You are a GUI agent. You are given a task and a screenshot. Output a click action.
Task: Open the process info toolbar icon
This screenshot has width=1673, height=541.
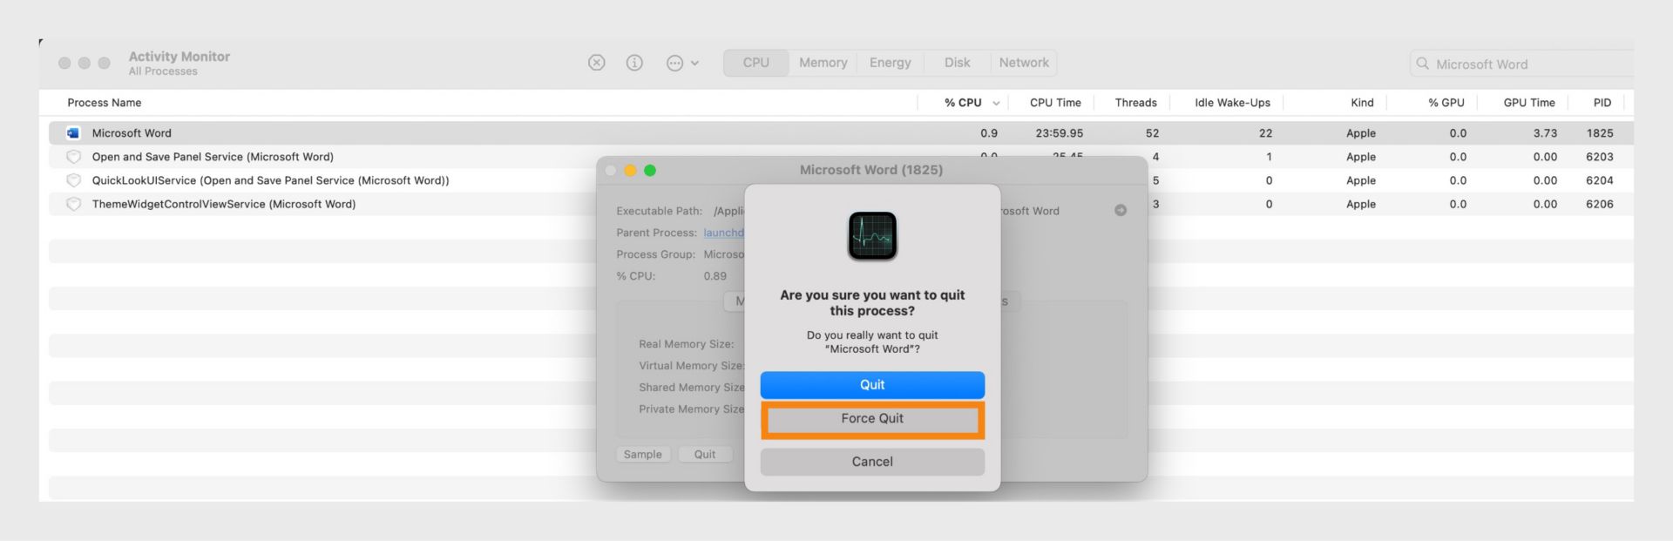[634, 63]
